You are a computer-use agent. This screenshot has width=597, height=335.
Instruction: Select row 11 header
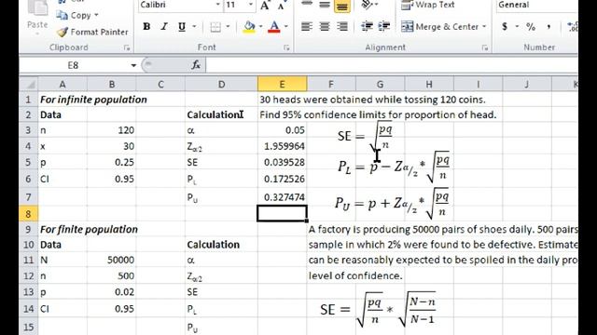pos(29,261)
